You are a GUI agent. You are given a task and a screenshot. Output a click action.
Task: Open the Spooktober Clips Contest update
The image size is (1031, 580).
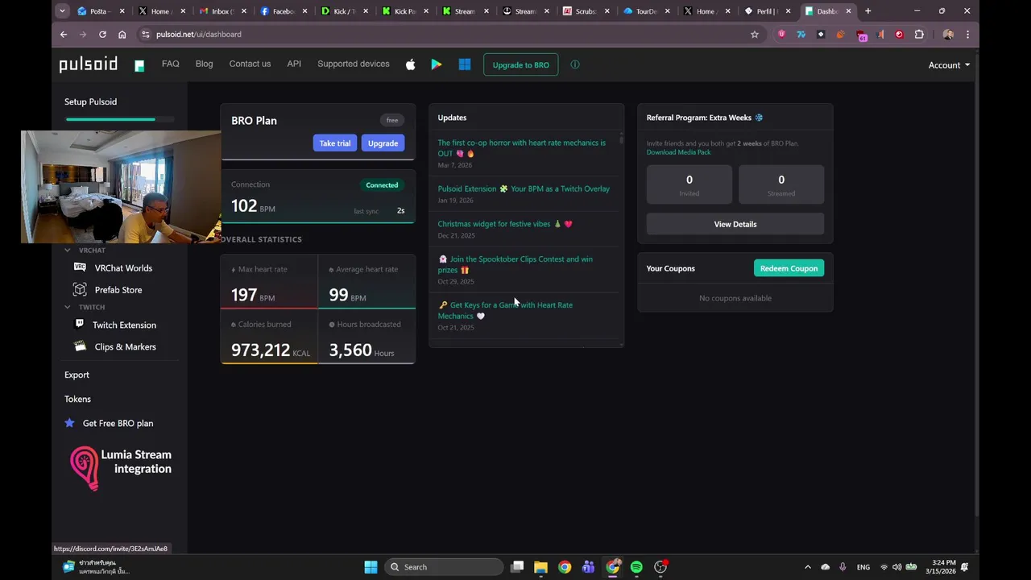click(515, 264)
